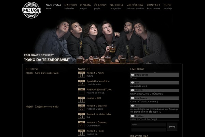Screen dimensions: 205x137
Task: Select the date icon showing 25
Action: pyautogui.click(x=81, y=83)
